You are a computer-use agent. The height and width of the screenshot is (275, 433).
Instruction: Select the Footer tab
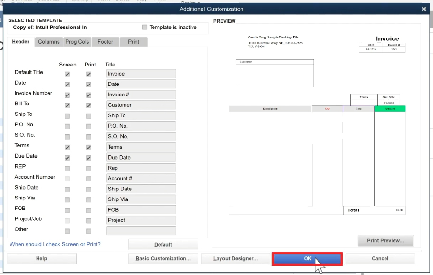105,42
